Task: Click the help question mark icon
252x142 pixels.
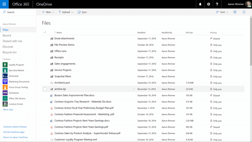Action: pos(217,4)
